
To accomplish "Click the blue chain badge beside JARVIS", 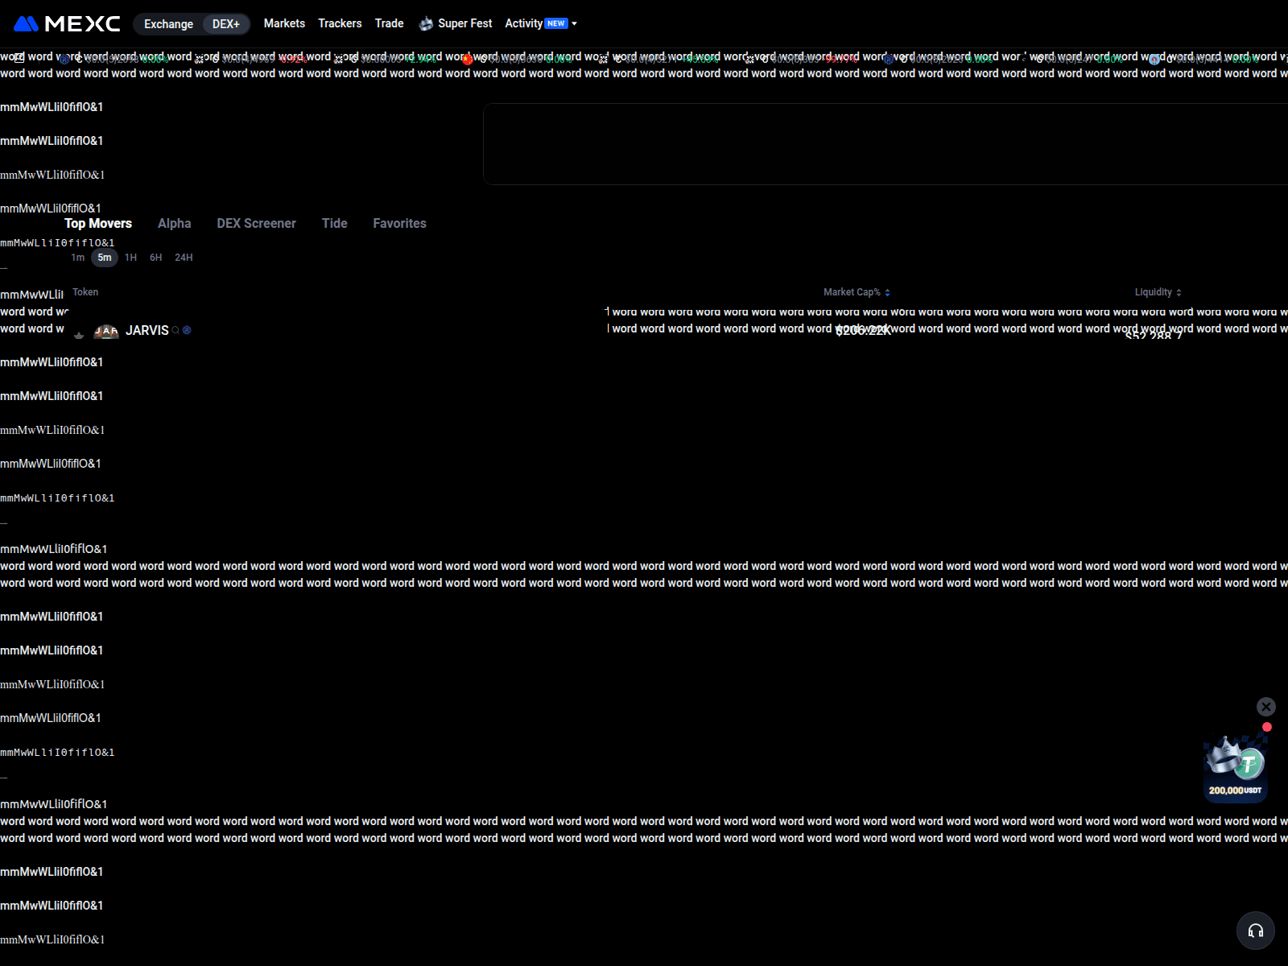I will [187, 331].
